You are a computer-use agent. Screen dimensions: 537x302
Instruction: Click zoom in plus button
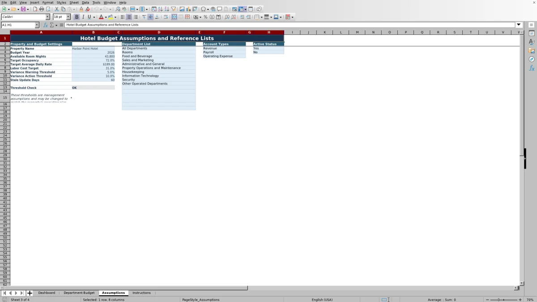pyautogui.click(x=520, y=300)
